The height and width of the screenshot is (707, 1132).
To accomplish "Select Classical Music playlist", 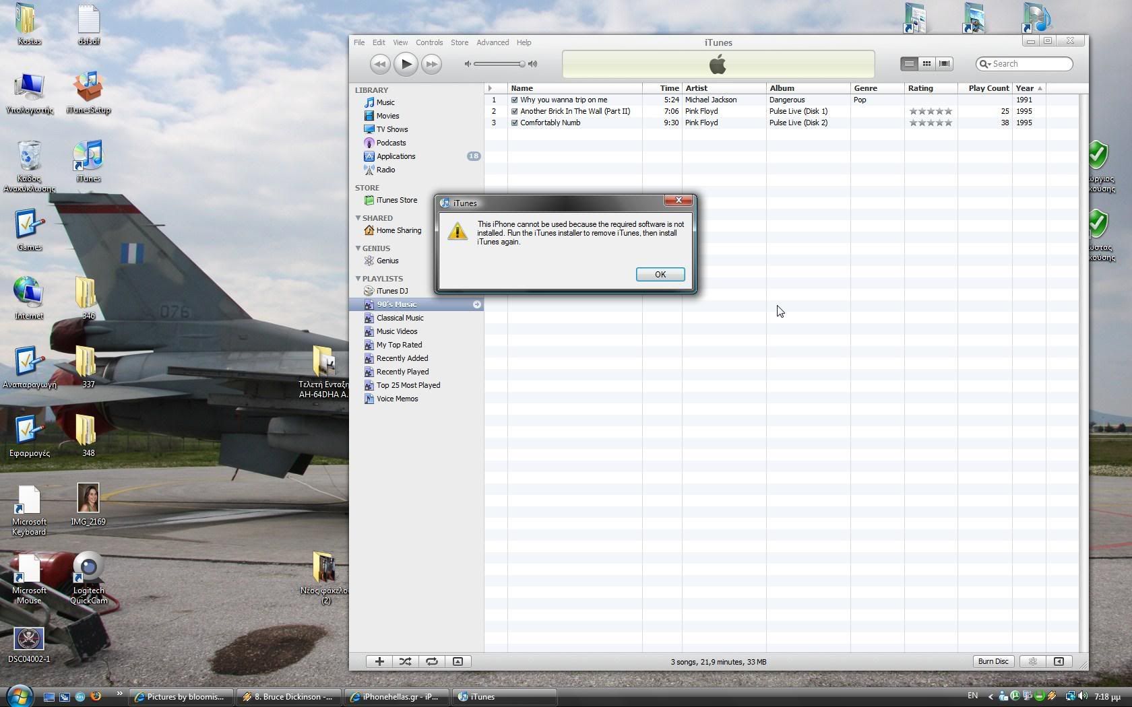I will [x=400, y=318].
